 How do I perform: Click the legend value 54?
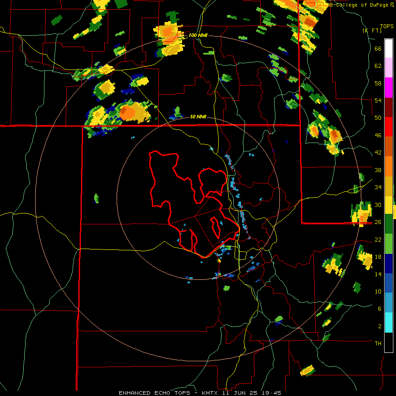coord(378,100)
